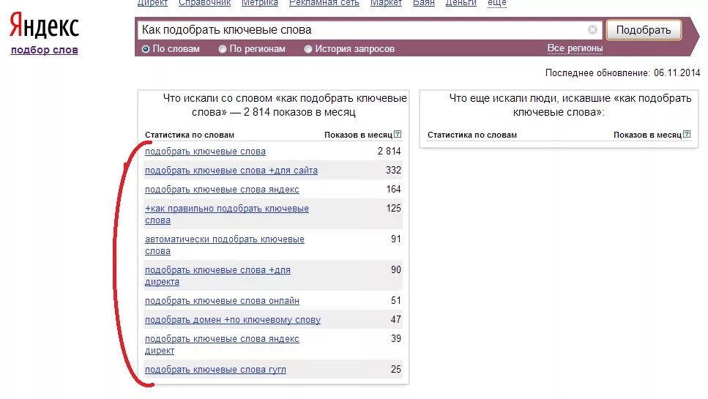Image resolution: width=708 pixels, height=399 pixels.
Task: Click left panel title Что искали со словом
Action: 285,105
